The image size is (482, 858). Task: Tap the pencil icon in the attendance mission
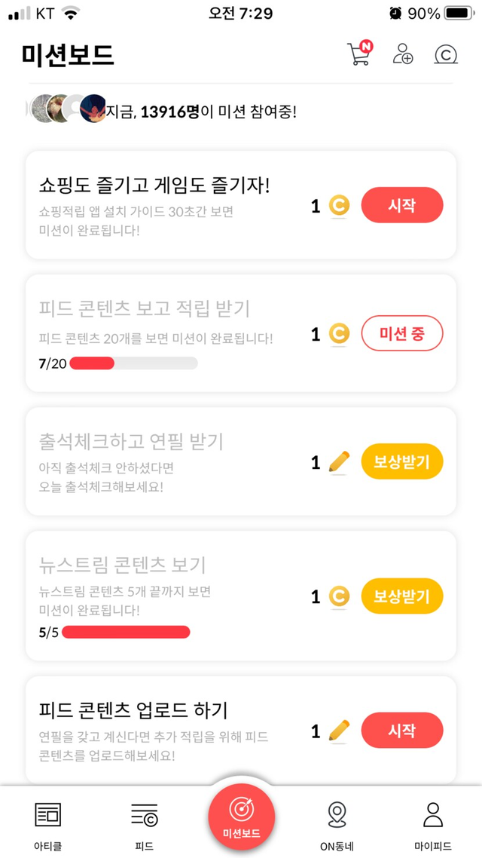tap(340, 461)
